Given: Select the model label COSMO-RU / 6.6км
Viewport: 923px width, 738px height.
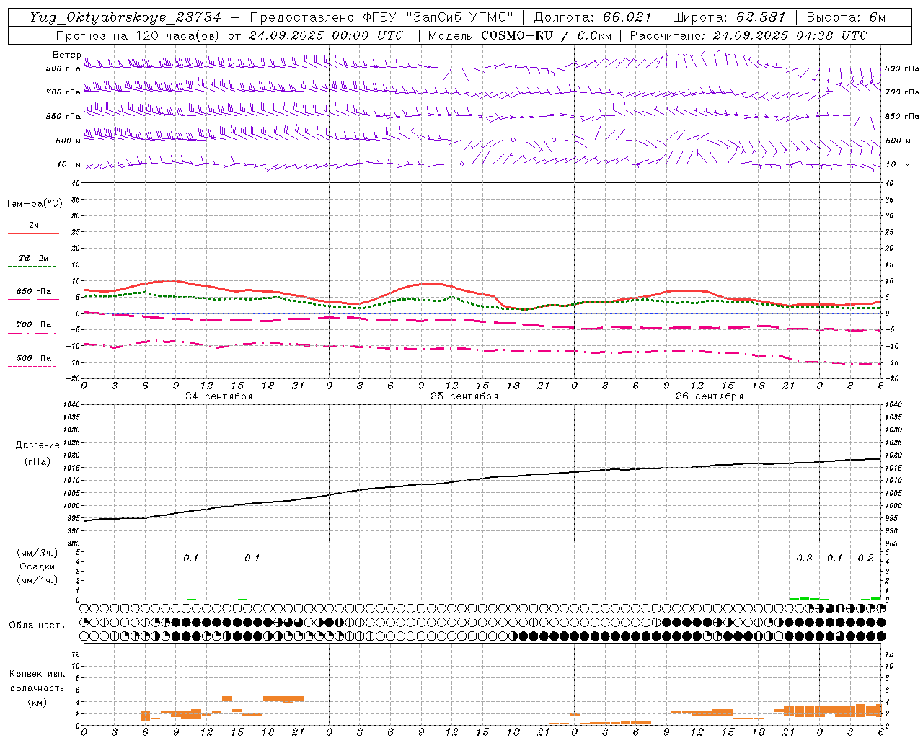Looking at the screenshot, I should [x=546, y=35].
